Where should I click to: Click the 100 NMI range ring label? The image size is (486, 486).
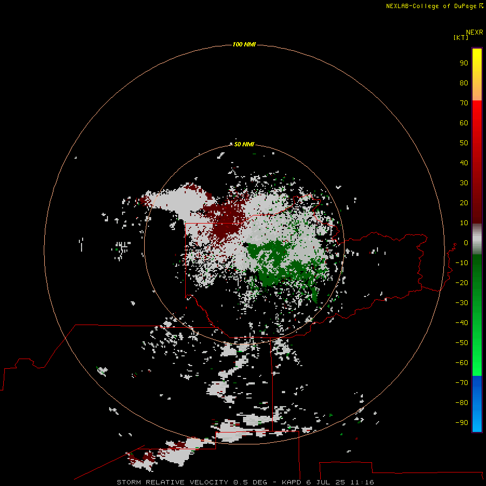pyautogui.click(x=244, y=45)
